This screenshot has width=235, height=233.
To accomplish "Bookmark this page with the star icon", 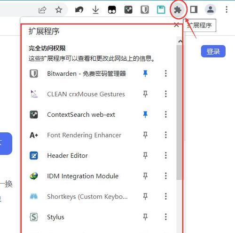I will point(59,10).
